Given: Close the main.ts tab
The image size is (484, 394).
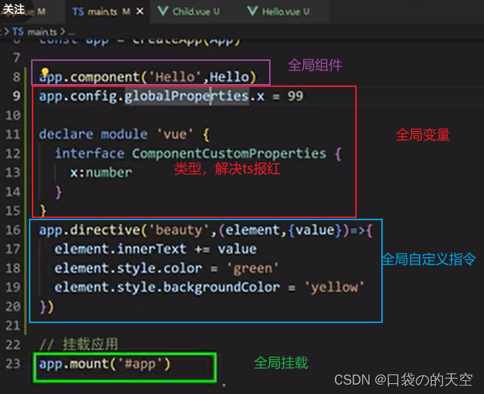Looking at the screenshot, I should [140, 12].
